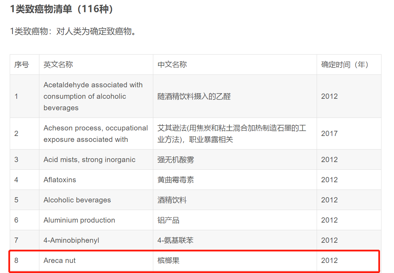Click the Acheson process English name cell
The image size is (394, 273).
click(95, 134)
